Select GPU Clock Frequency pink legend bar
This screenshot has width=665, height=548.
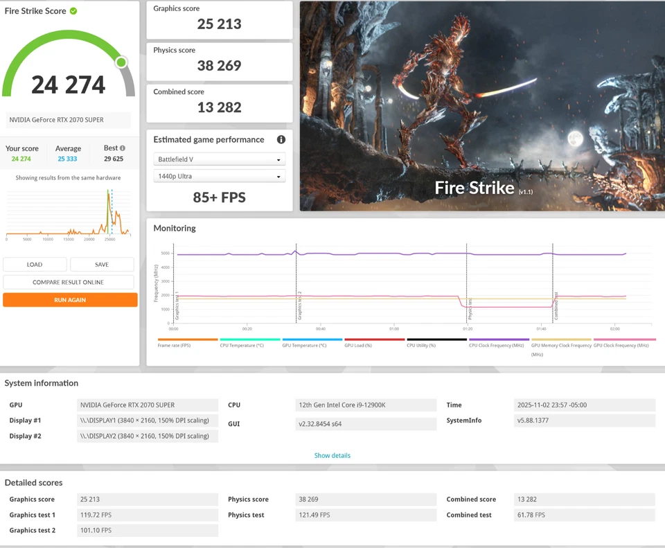click(623, 339)
